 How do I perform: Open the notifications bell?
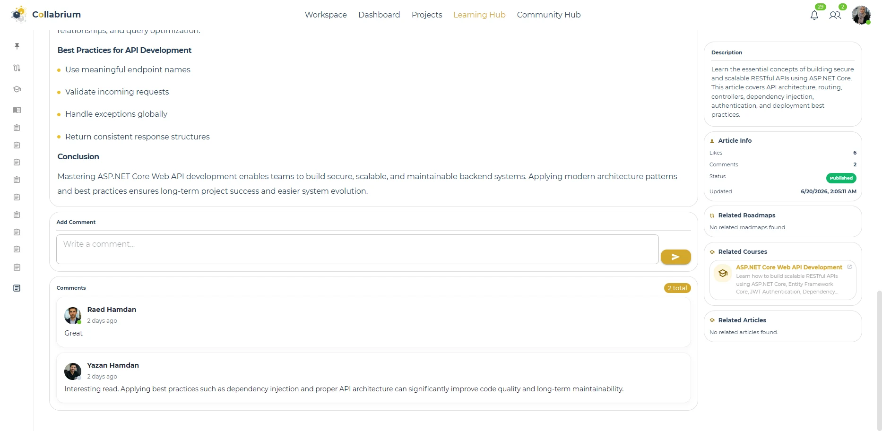[x=814, y=15]
